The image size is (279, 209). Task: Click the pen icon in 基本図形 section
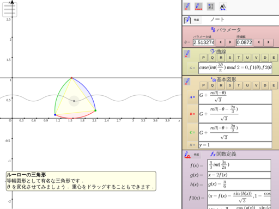click(187, 82)
